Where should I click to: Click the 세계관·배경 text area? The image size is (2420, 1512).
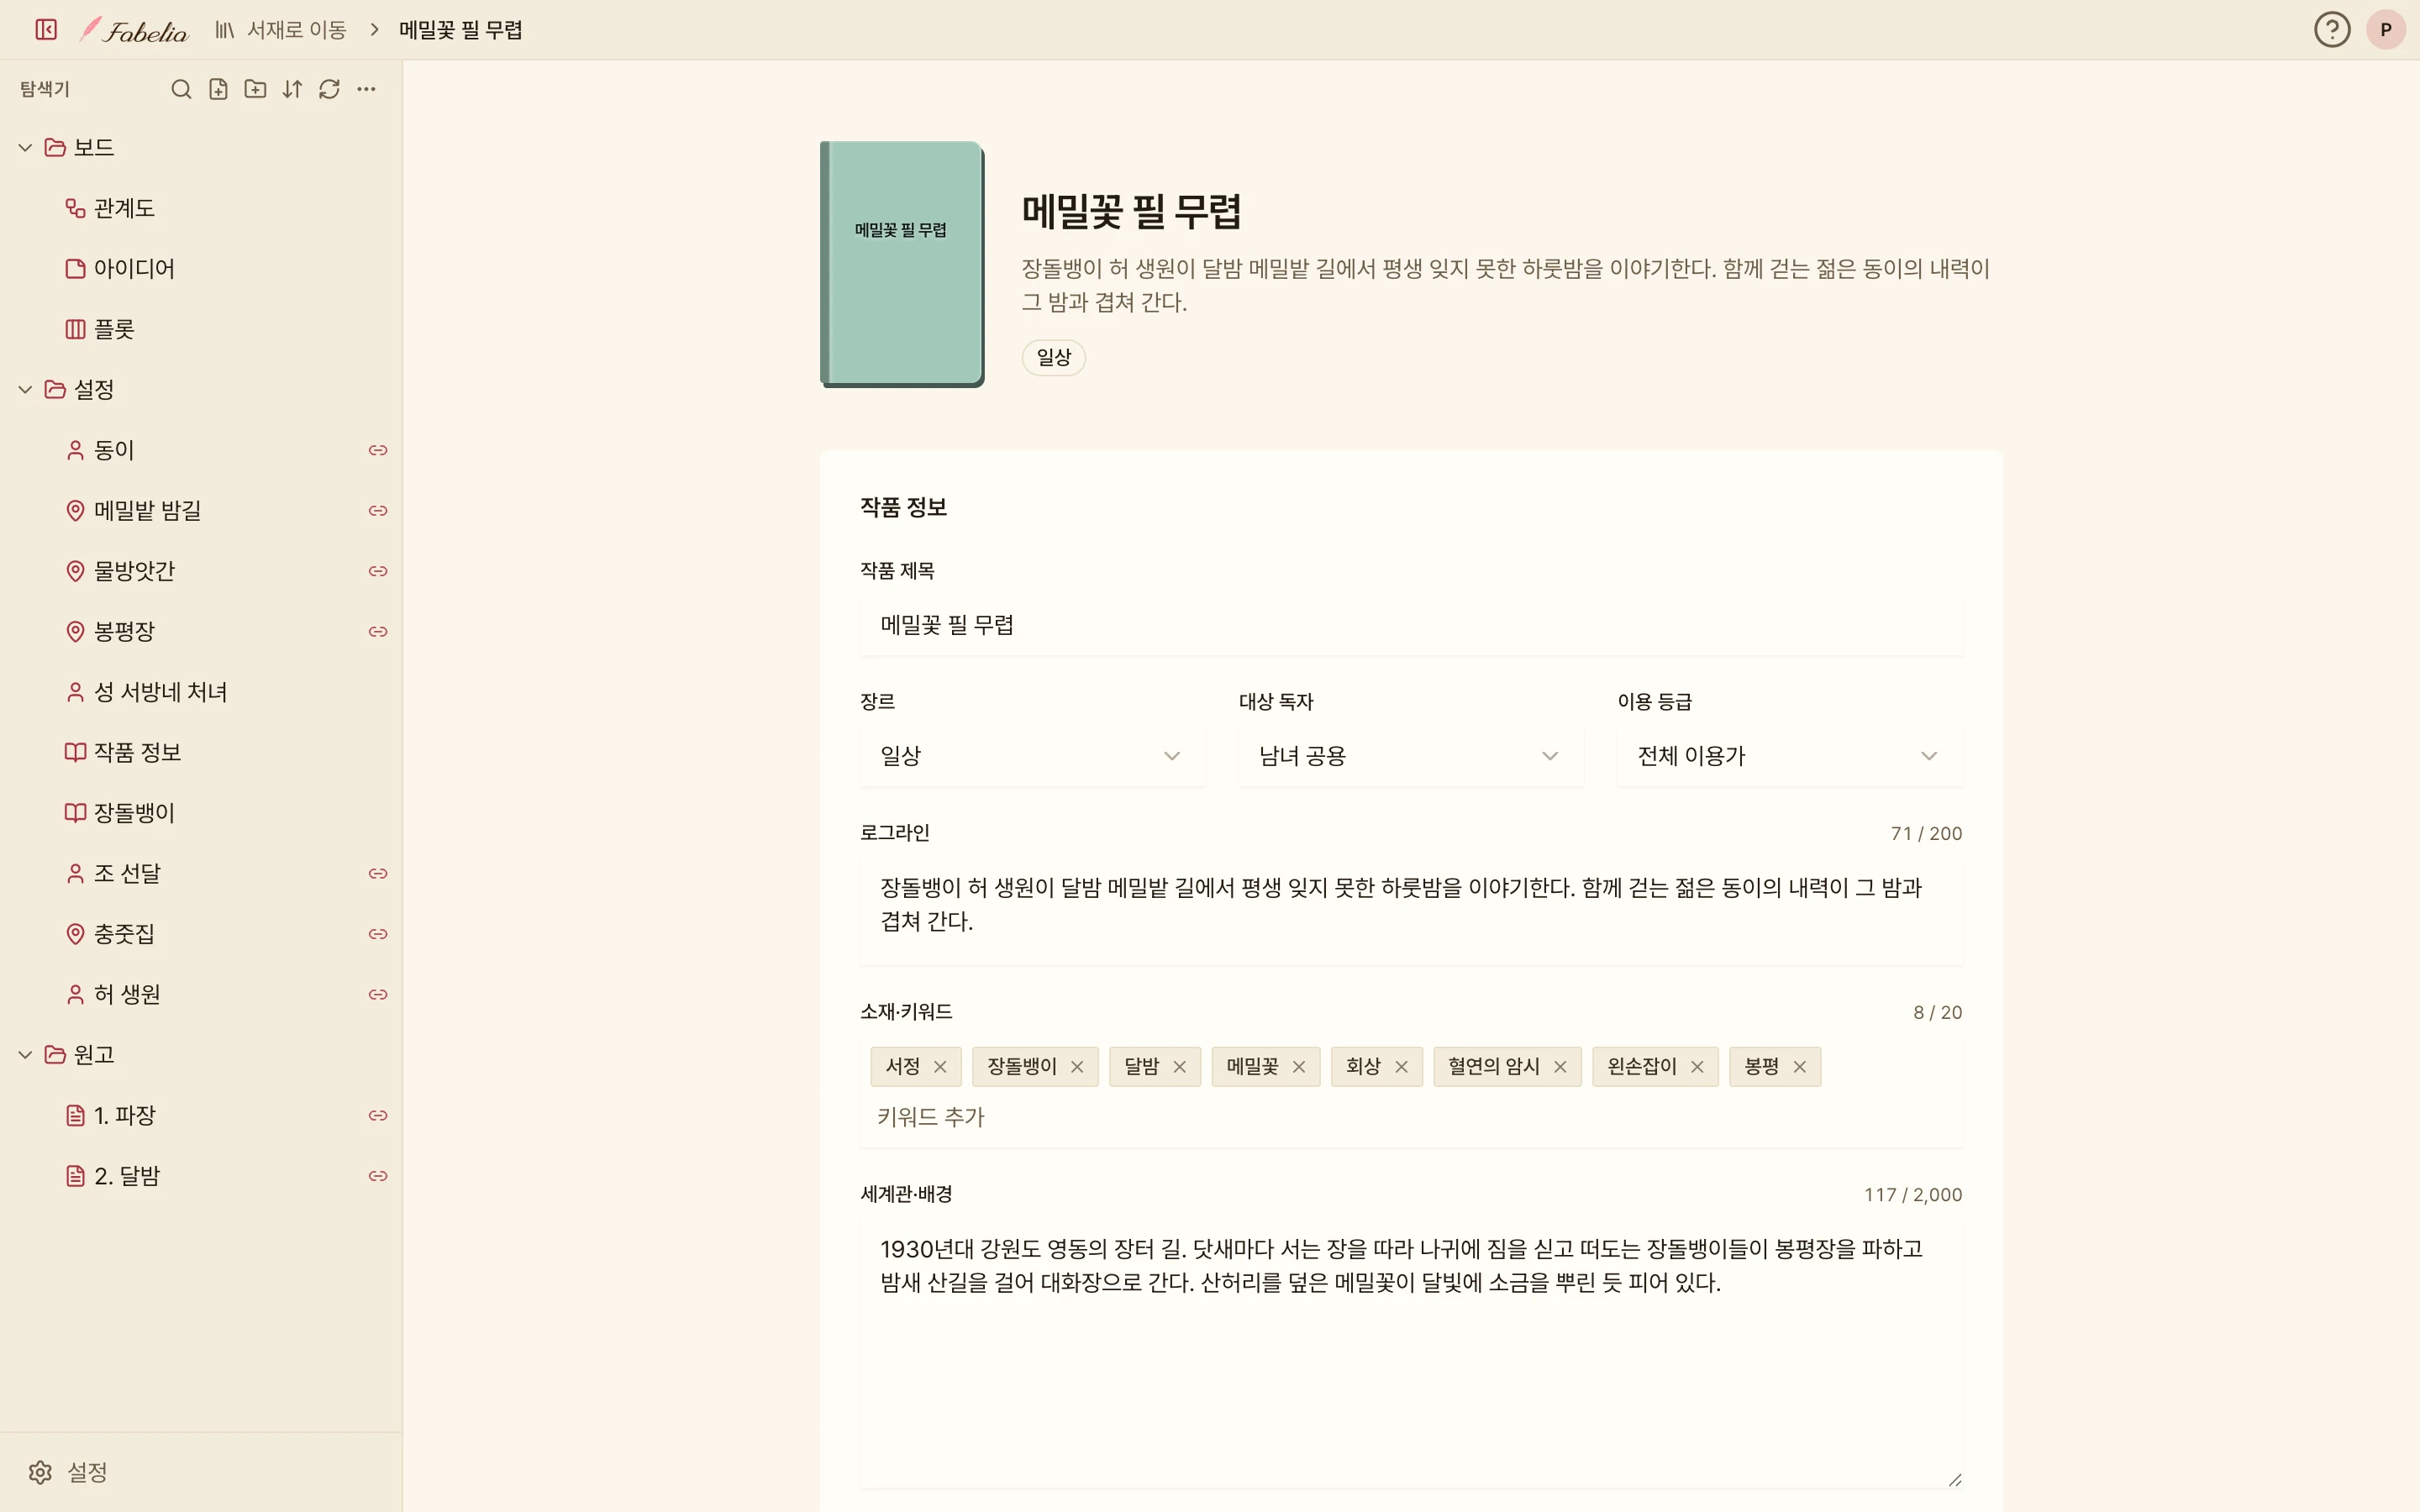point(1411,1354)
